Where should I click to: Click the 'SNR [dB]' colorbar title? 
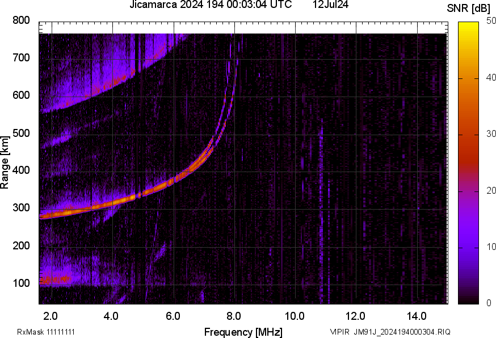(468, 9)
